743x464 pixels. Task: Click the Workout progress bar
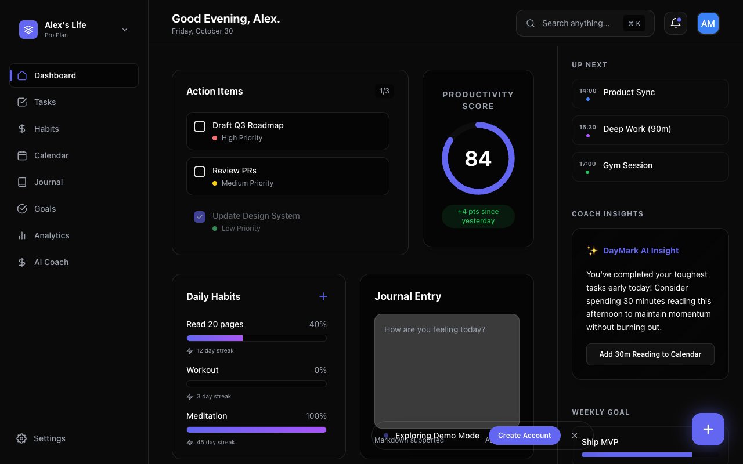[x=257, y=384]
